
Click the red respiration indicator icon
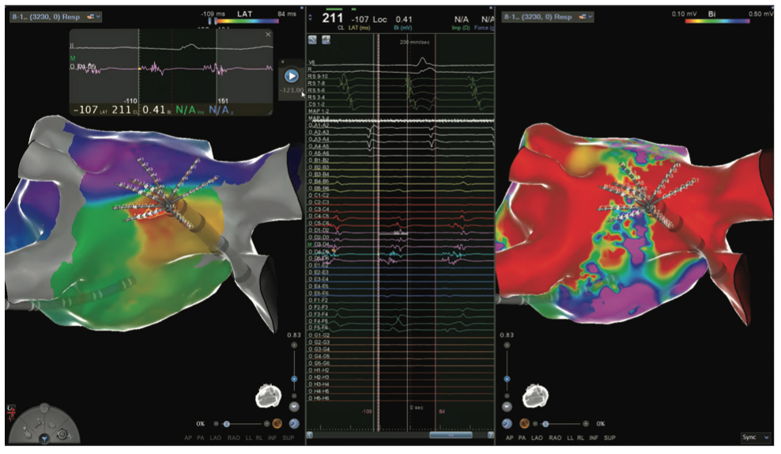[10, 412]
